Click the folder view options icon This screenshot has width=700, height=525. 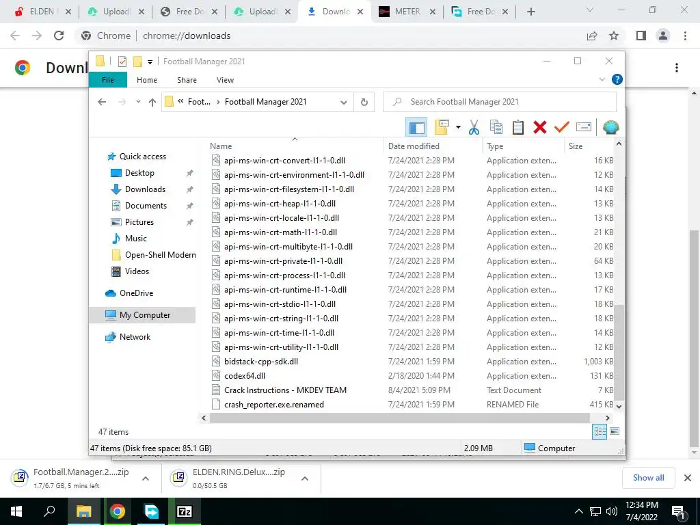442,128
